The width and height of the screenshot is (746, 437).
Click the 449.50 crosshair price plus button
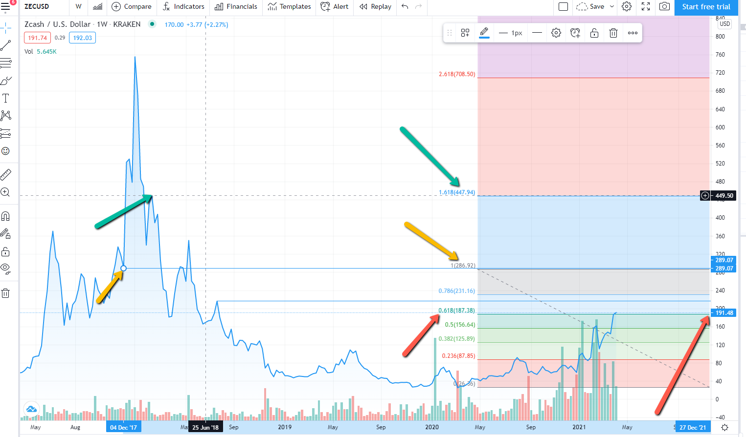click(x=705, y=195)
